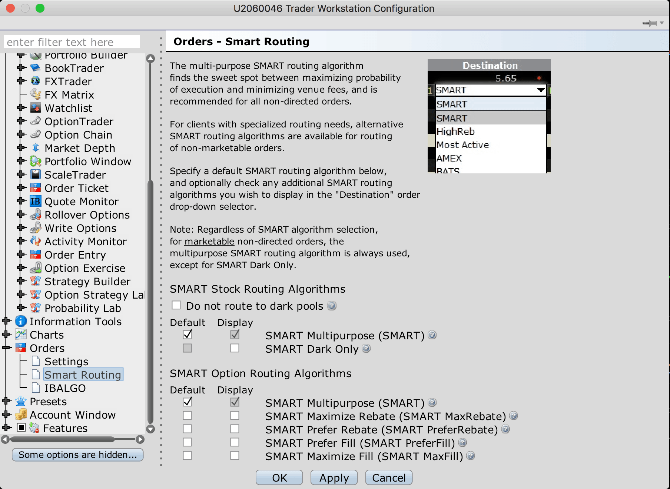Click the ScaleTrader icon
The height and width of the screenshot is (489, 670).
pos(35,174)
